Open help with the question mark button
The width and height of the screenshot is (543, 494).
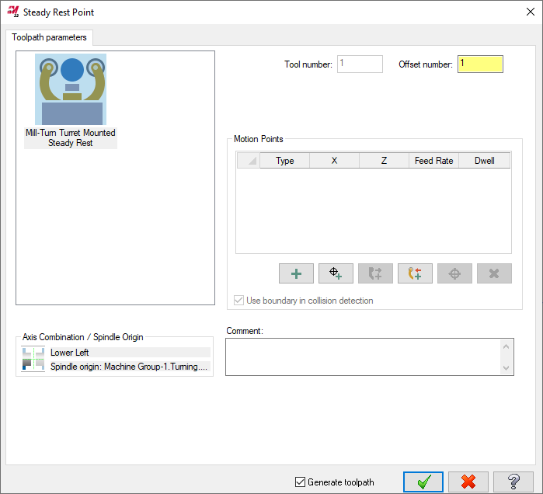[513, 482]
